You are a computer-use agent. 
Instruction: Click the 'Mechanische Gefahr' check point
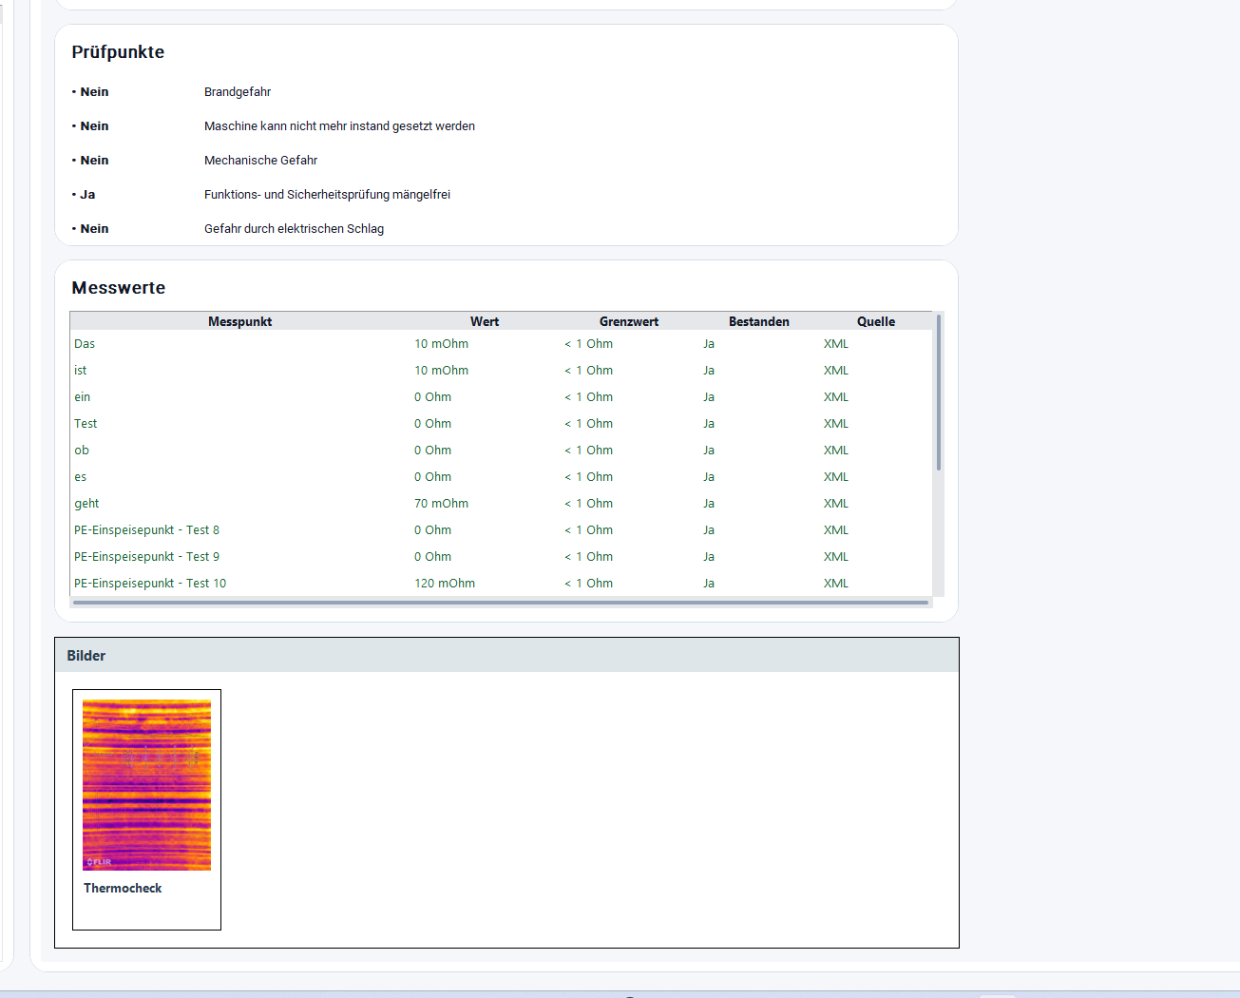coord(260,161)
